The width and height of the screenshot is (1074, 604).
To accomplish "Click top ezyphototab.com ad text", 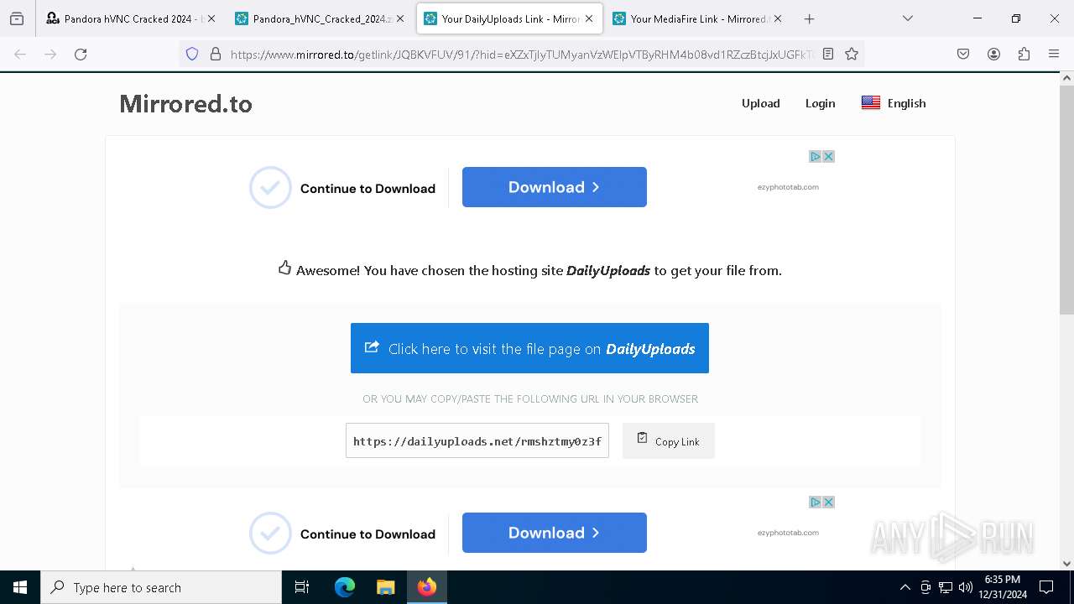I will [788, 187].
